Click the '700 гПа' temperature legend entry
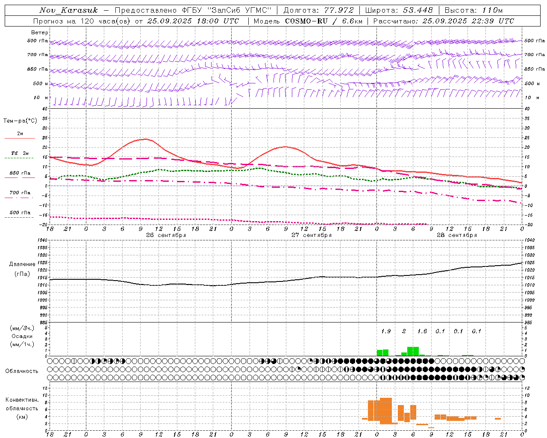 20,193
